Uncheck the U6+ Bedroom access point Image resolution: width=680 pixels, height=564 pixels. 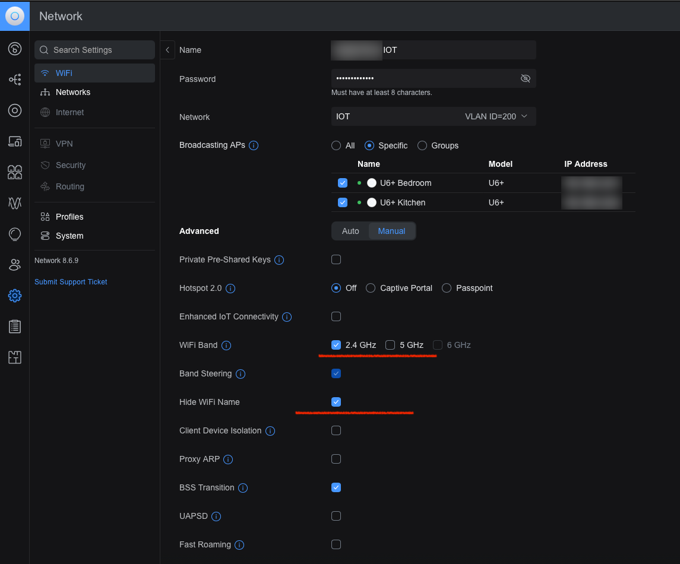(x=343, y=183)
